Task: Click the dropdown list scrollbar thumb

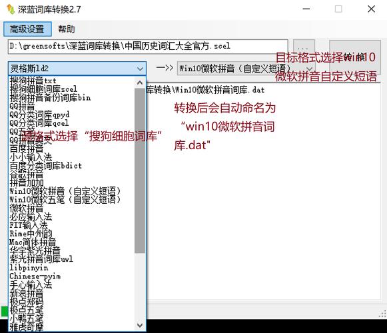Action: pos(140,170)
